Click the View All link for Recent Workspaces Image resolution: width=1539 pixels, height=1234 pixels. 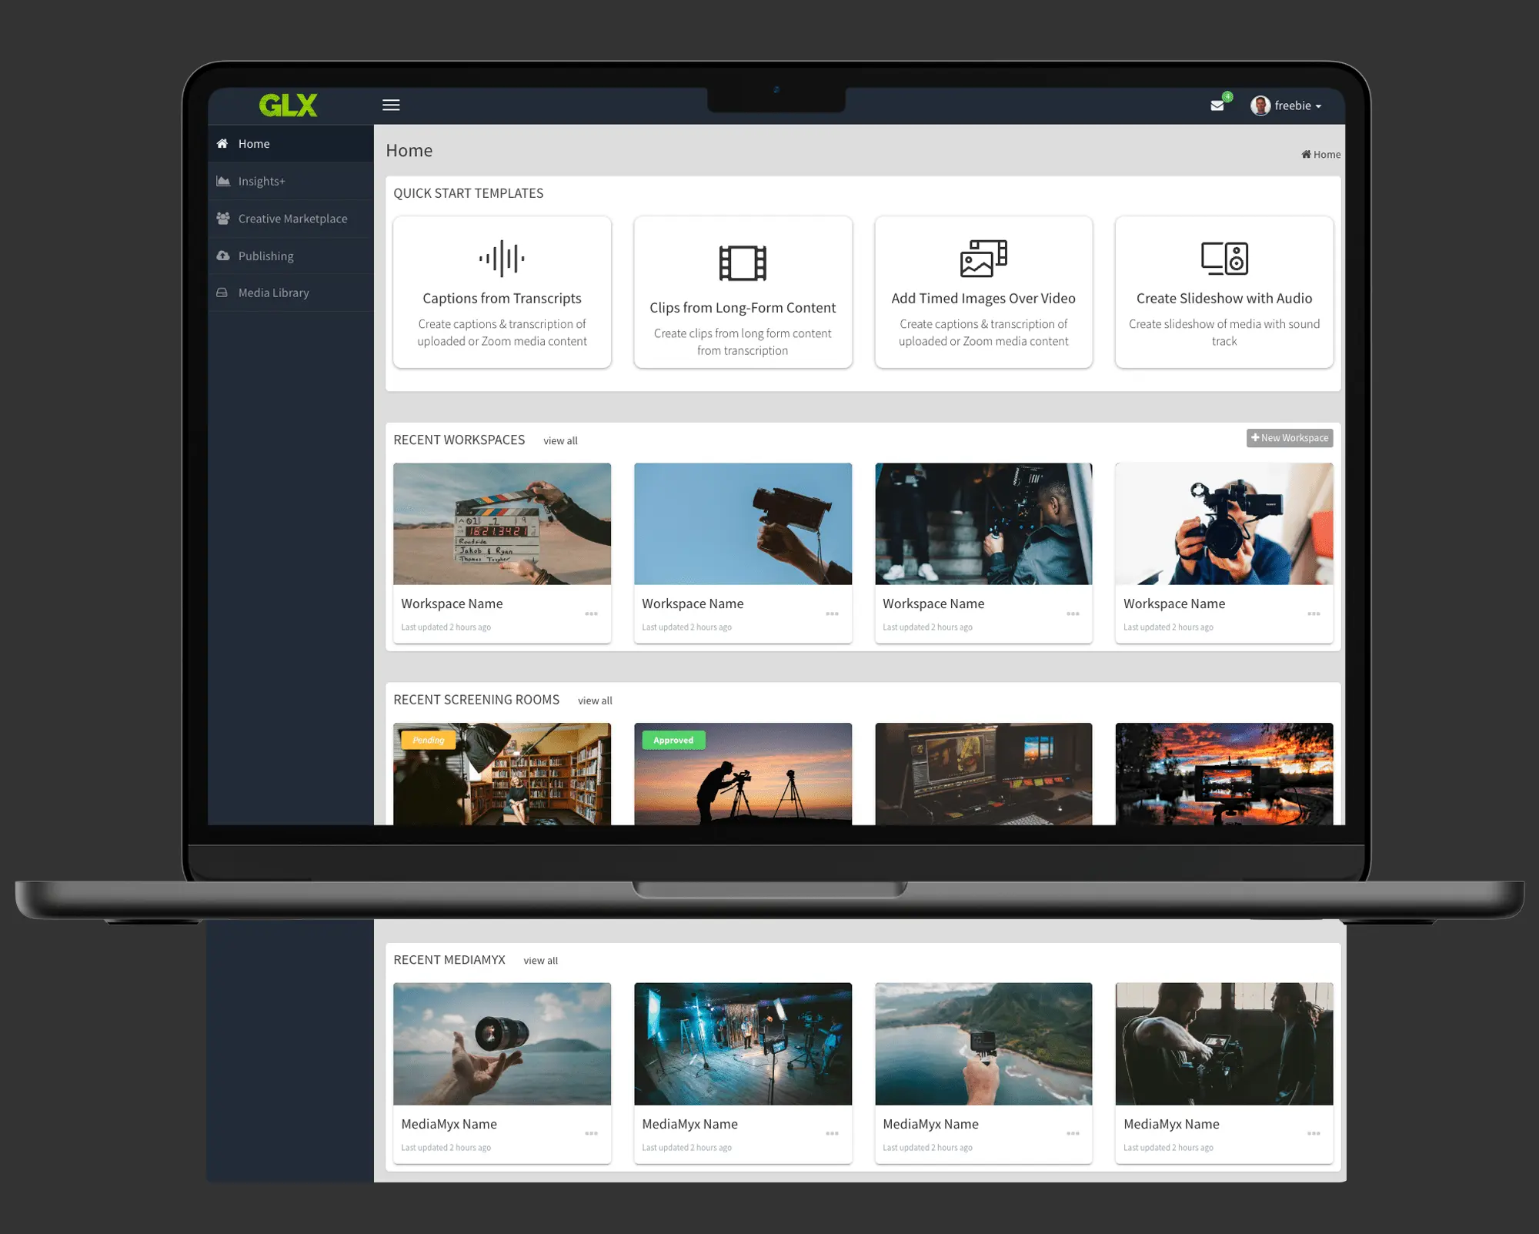point(559,440)
